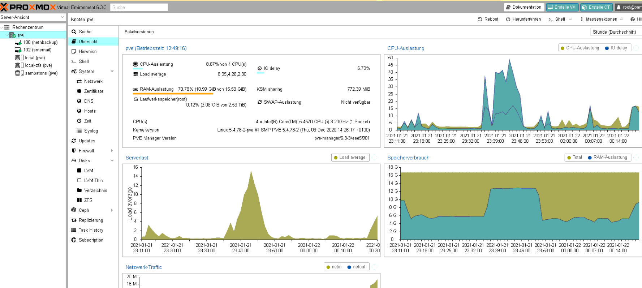The height and width of the screenshot is (288, 642).
Task: Open DNS settings
Action: click(x=94, y=101)
